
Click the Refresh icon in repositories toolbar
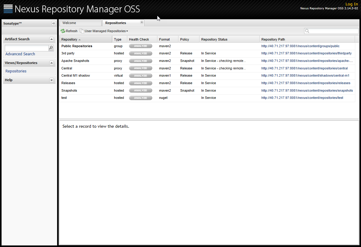point(63,31)
